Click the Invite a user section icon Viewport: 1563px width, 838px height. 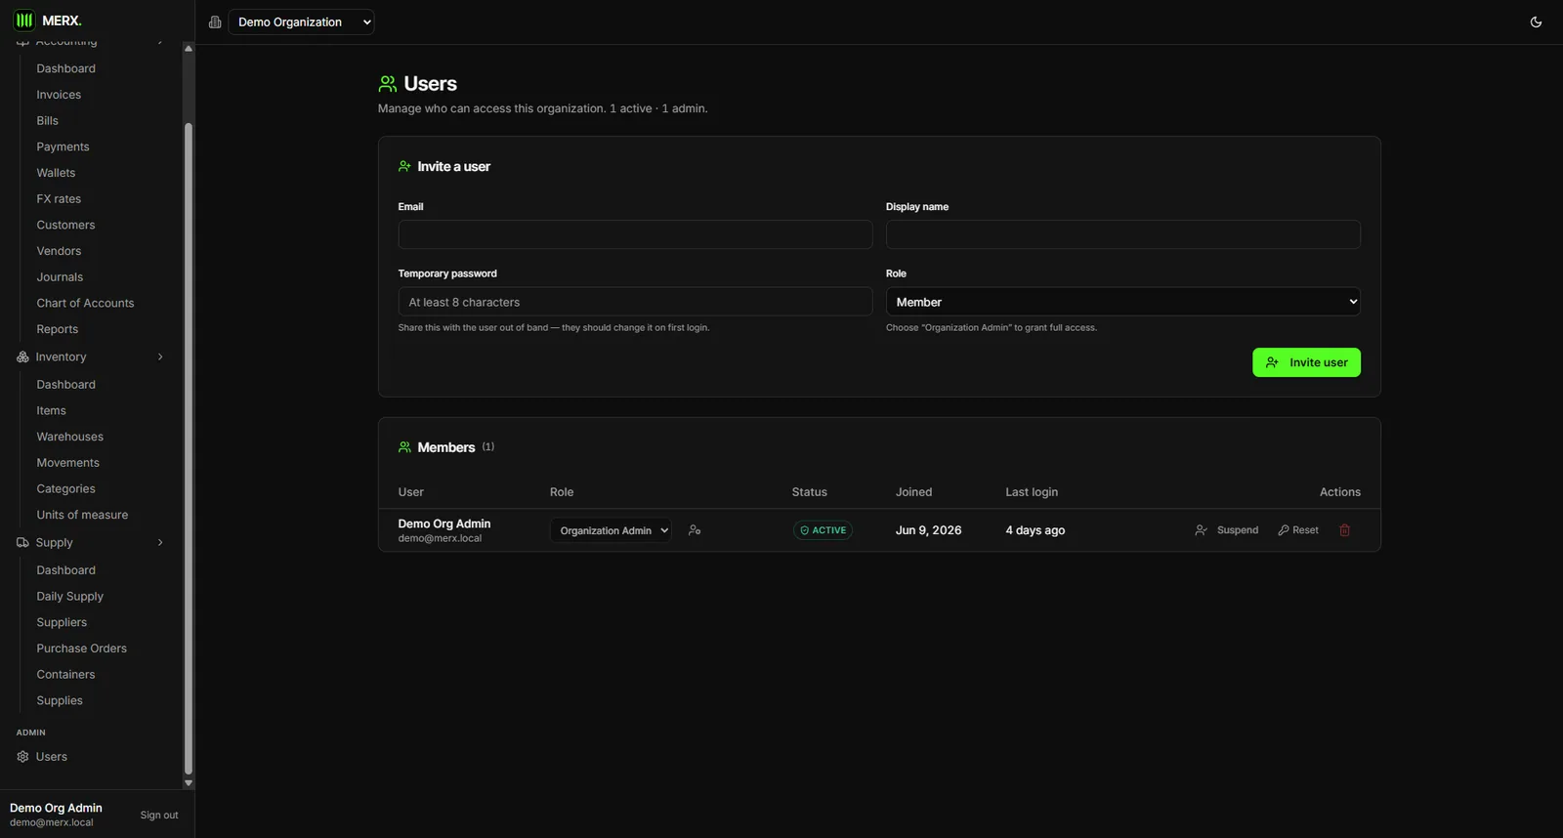click(x=404, y=167)
